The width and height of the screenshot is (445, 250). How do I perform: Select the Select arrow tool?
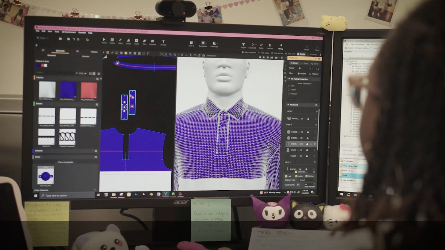(x=104, y=41)
